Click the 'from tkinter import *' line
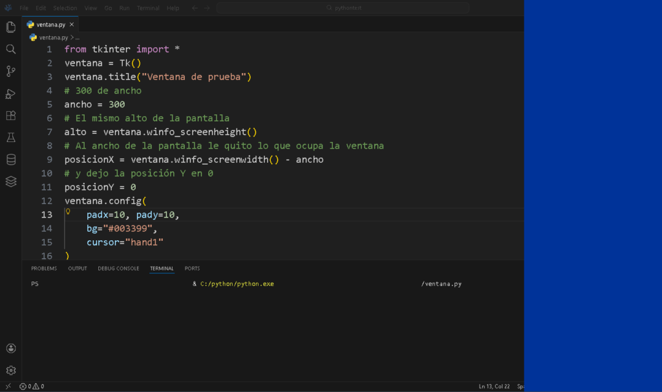 [x=122, y=49]
